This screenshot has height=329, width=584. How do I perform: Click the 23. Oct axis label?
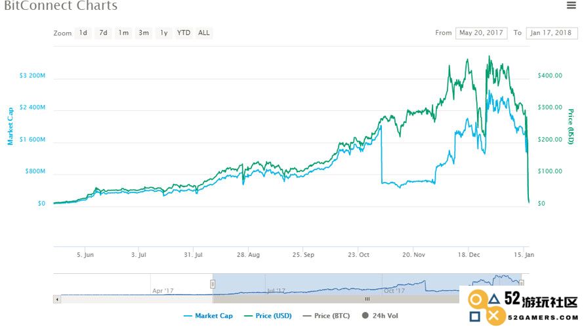(358, 255)
